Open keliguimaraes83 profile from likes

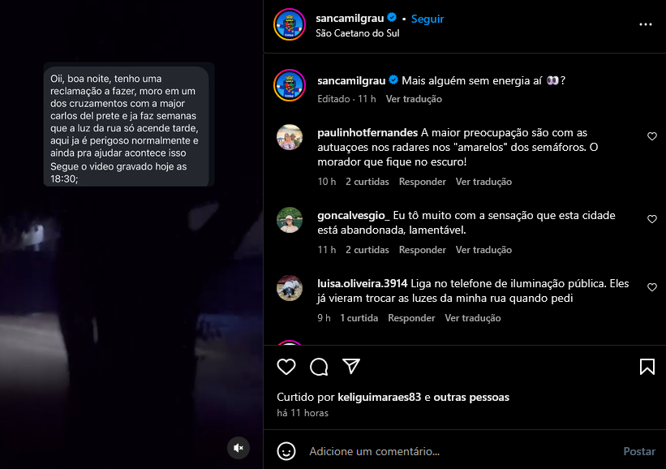pos(380,398)
